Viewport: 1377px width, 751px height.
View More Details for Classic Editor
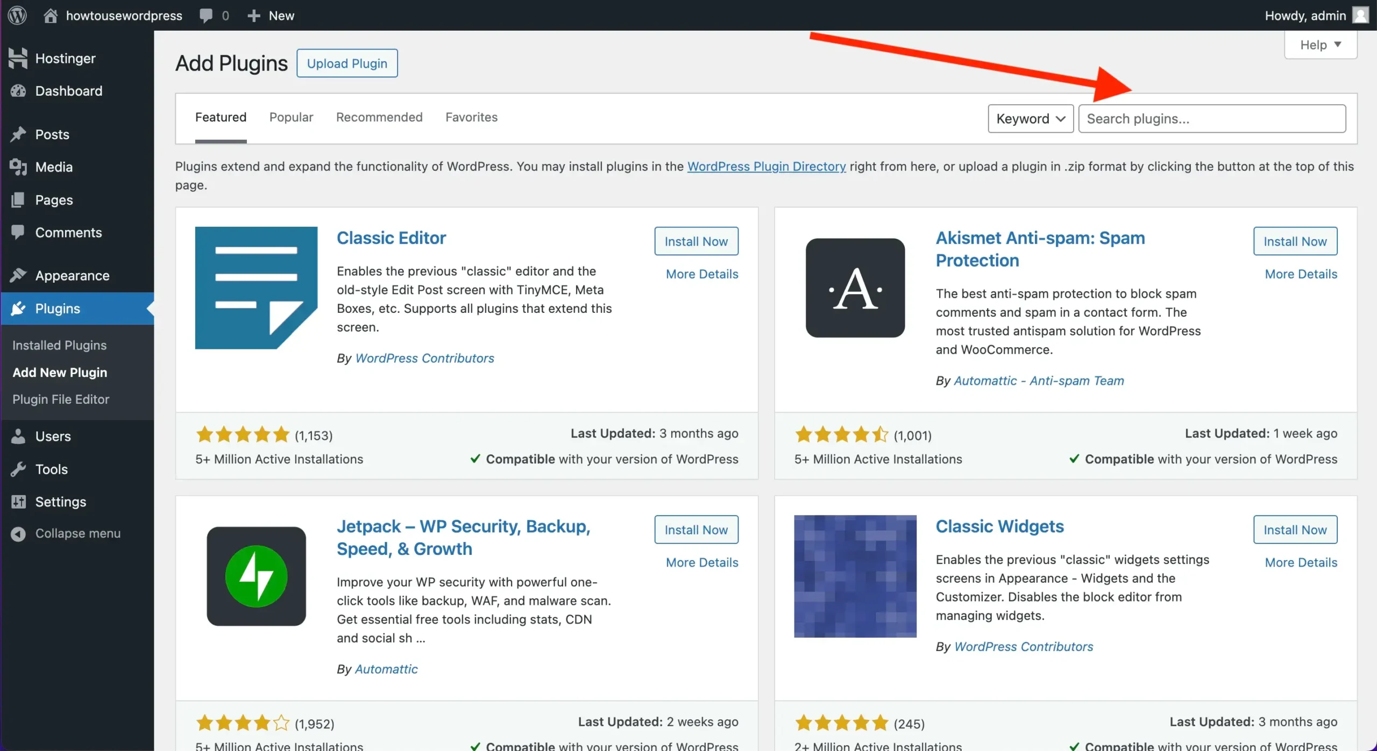coord(702,274)
